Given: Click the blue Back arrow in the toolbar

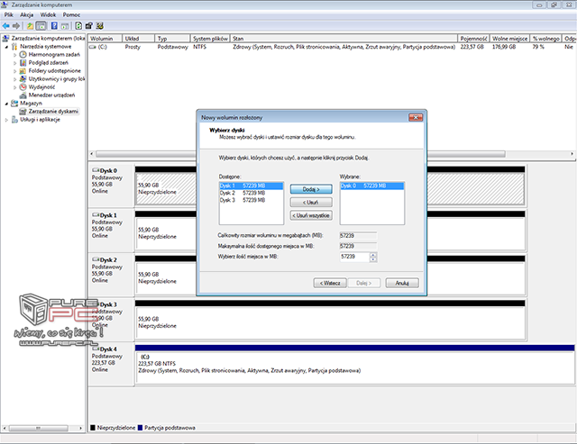Looking at the screenshot, I should click(x=6, y=26).
